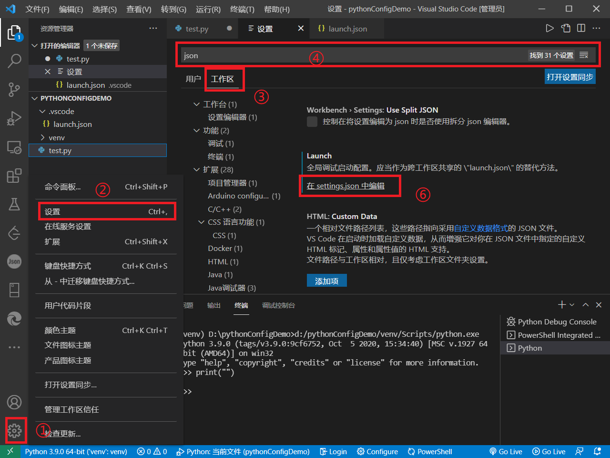Open the Extensions view icon
This screenshot has height=458, width=610.
coord(14,176)
